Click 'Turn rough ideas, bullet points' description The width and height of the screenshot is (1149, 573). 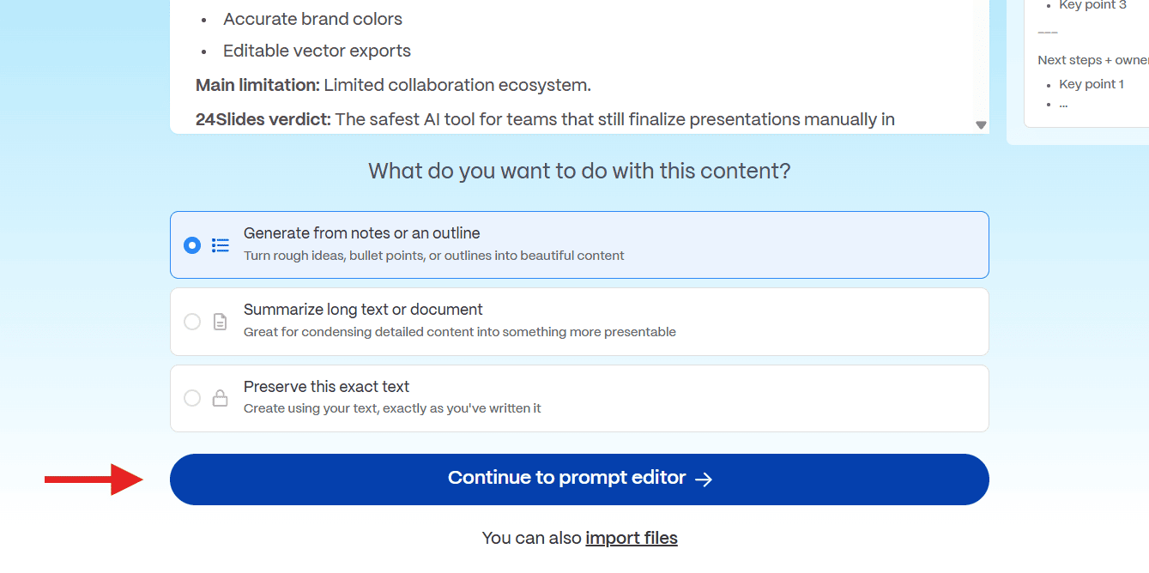click(x=434, y=256)
